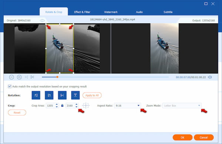Screen dimensions: 222x144
Task: Open the Aspect Ratio dropdown
Action: click(127, 106)
